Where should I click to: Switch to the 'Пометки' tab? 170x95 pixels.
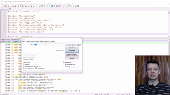pos(53,42)
